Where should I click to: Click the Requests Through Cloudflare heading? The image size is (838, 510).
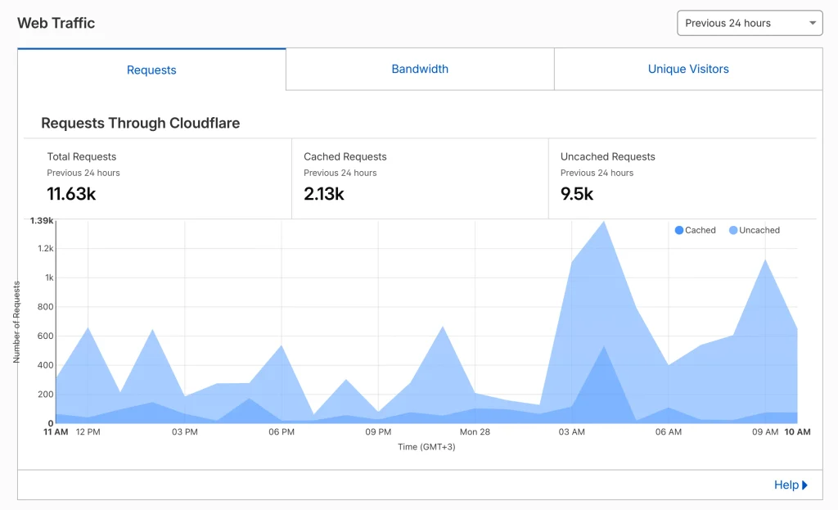tap(141, 123)
